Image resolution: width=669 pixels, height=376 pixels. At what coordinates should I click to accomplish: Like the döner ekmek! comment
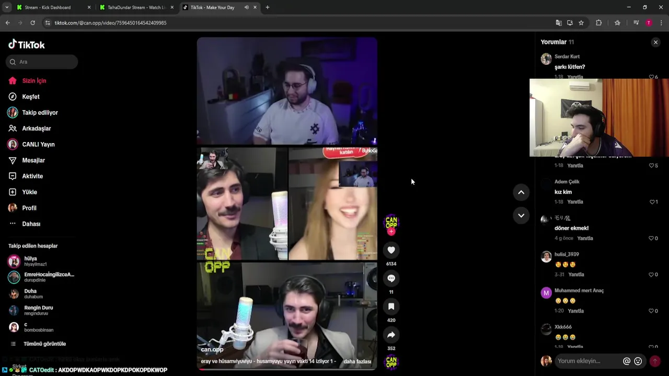652,238
